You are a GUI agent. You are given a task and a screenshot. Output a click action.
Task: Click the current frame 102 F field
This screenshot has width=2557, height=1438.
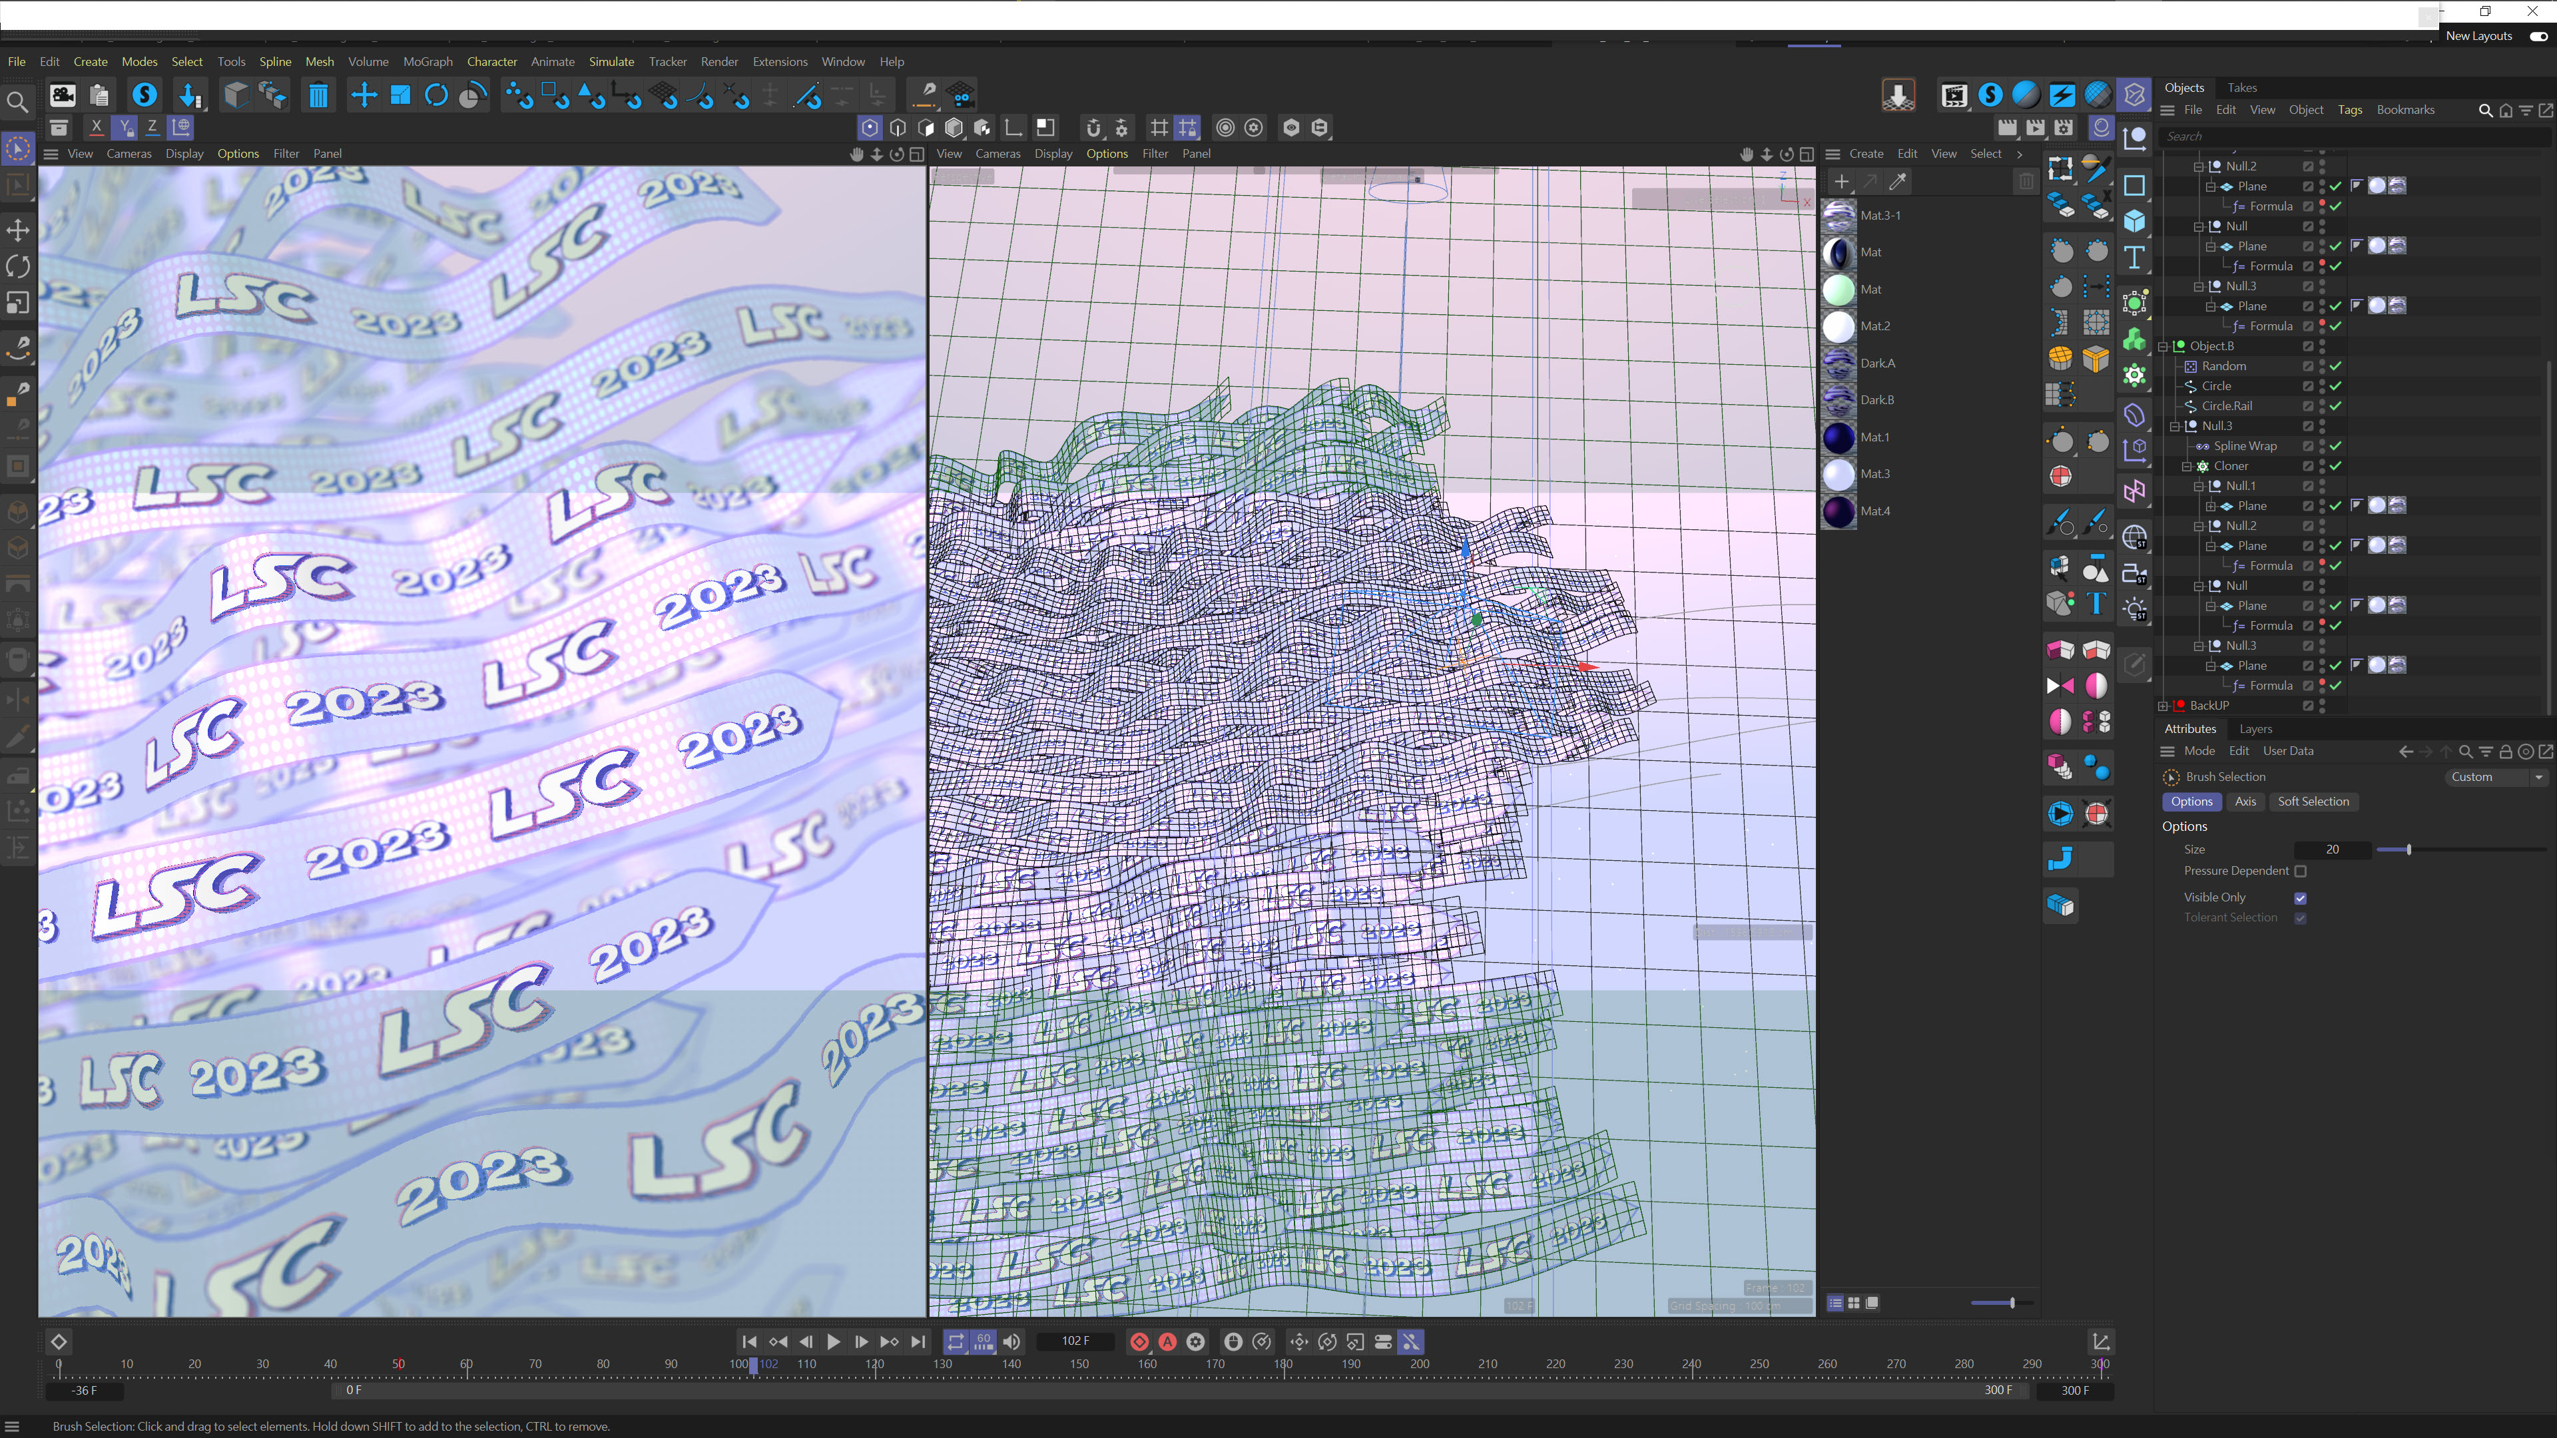[x=1075, y=1341]
